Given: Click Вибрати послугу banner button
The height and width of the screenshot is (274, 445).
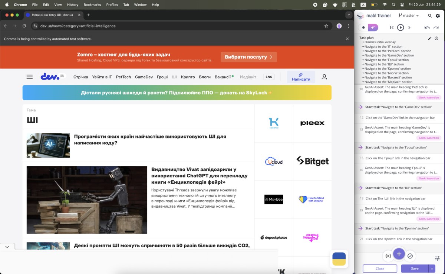Looking at the screenshot, I should pyautogui.click(x=249, y=57).
